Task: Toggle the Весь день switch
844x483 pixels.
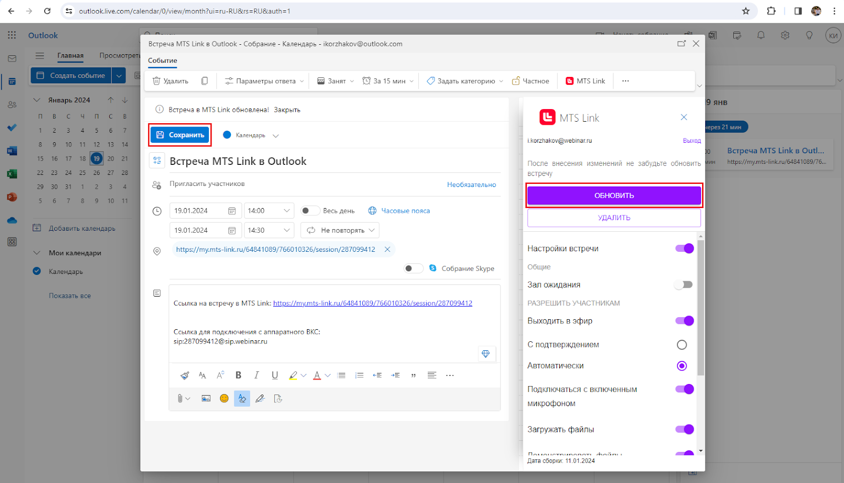Action: click(310, 211)
